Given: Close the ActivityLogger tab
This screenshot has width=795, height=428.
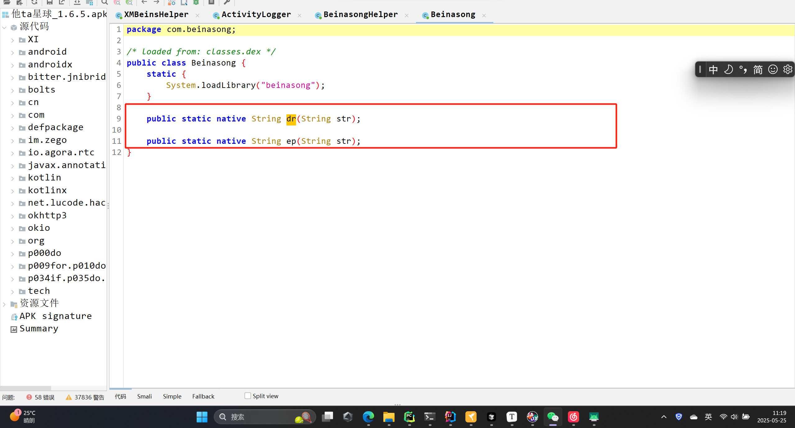Looking at the screenshot, I should [x=299, y=15].
